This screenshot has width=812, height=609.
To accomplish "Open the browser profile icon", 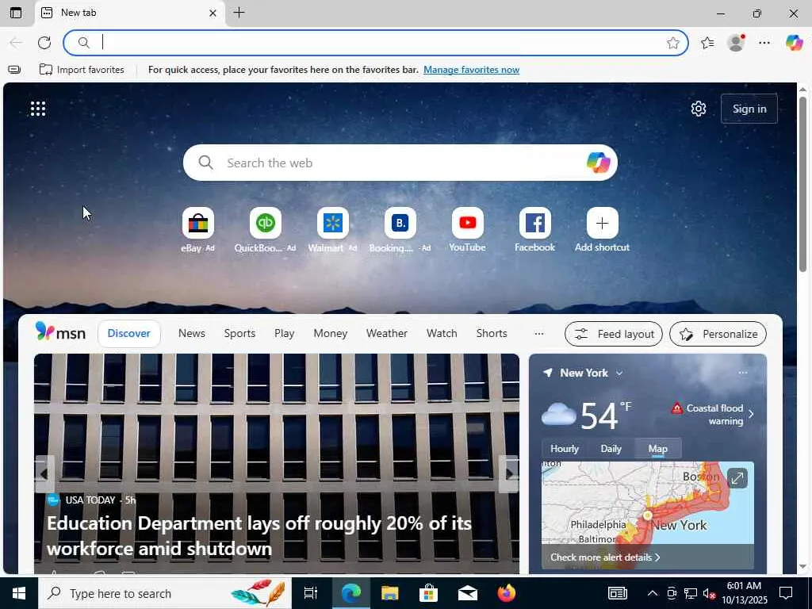I will [x=736, y=43].
